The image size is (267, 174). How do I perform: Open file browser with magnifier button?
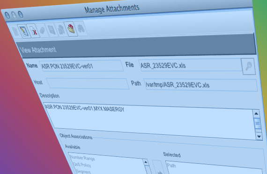click(248, 66)
